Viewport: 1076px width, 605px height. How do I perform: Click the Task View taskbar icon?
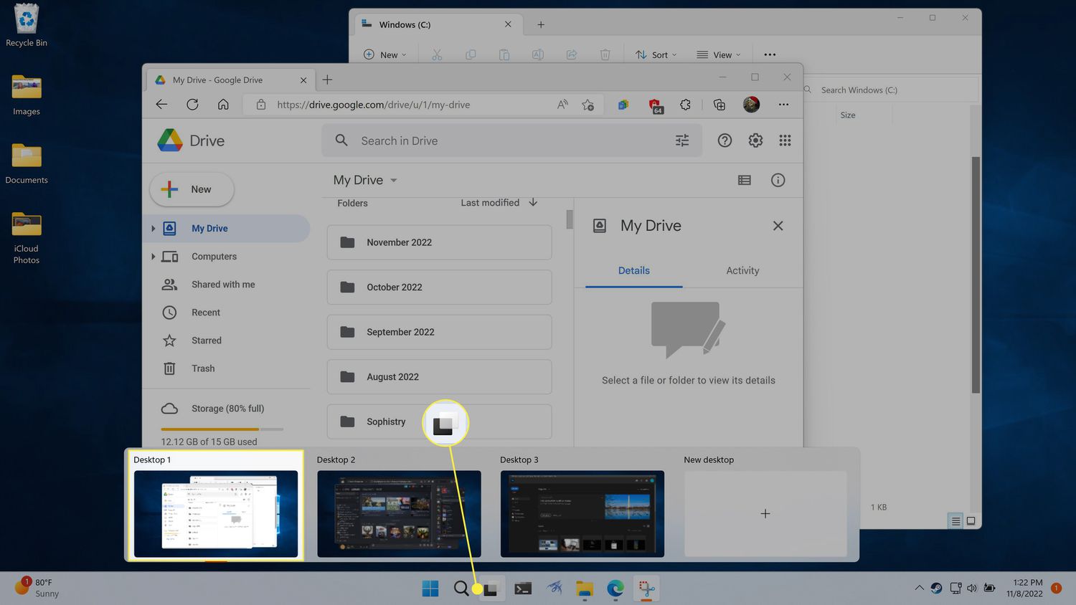coord(490,589)
